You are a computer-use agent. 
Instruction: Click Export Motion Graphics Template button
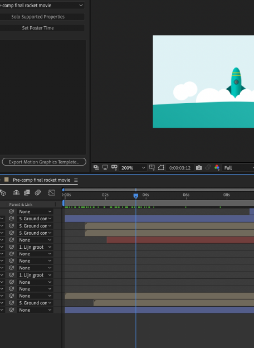tap(44, 162)
